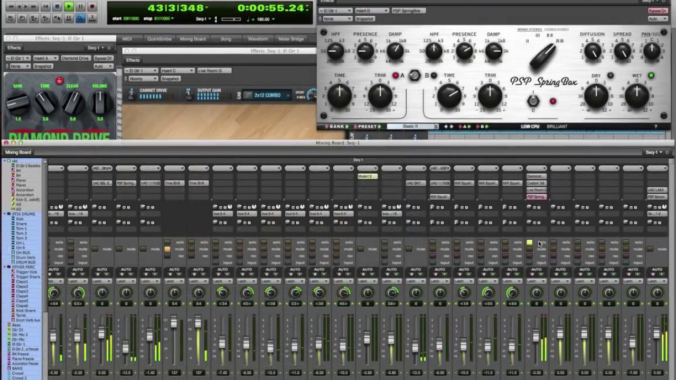Switch to the Song tab
Screen dimensions: 676x380
(226, 39)
